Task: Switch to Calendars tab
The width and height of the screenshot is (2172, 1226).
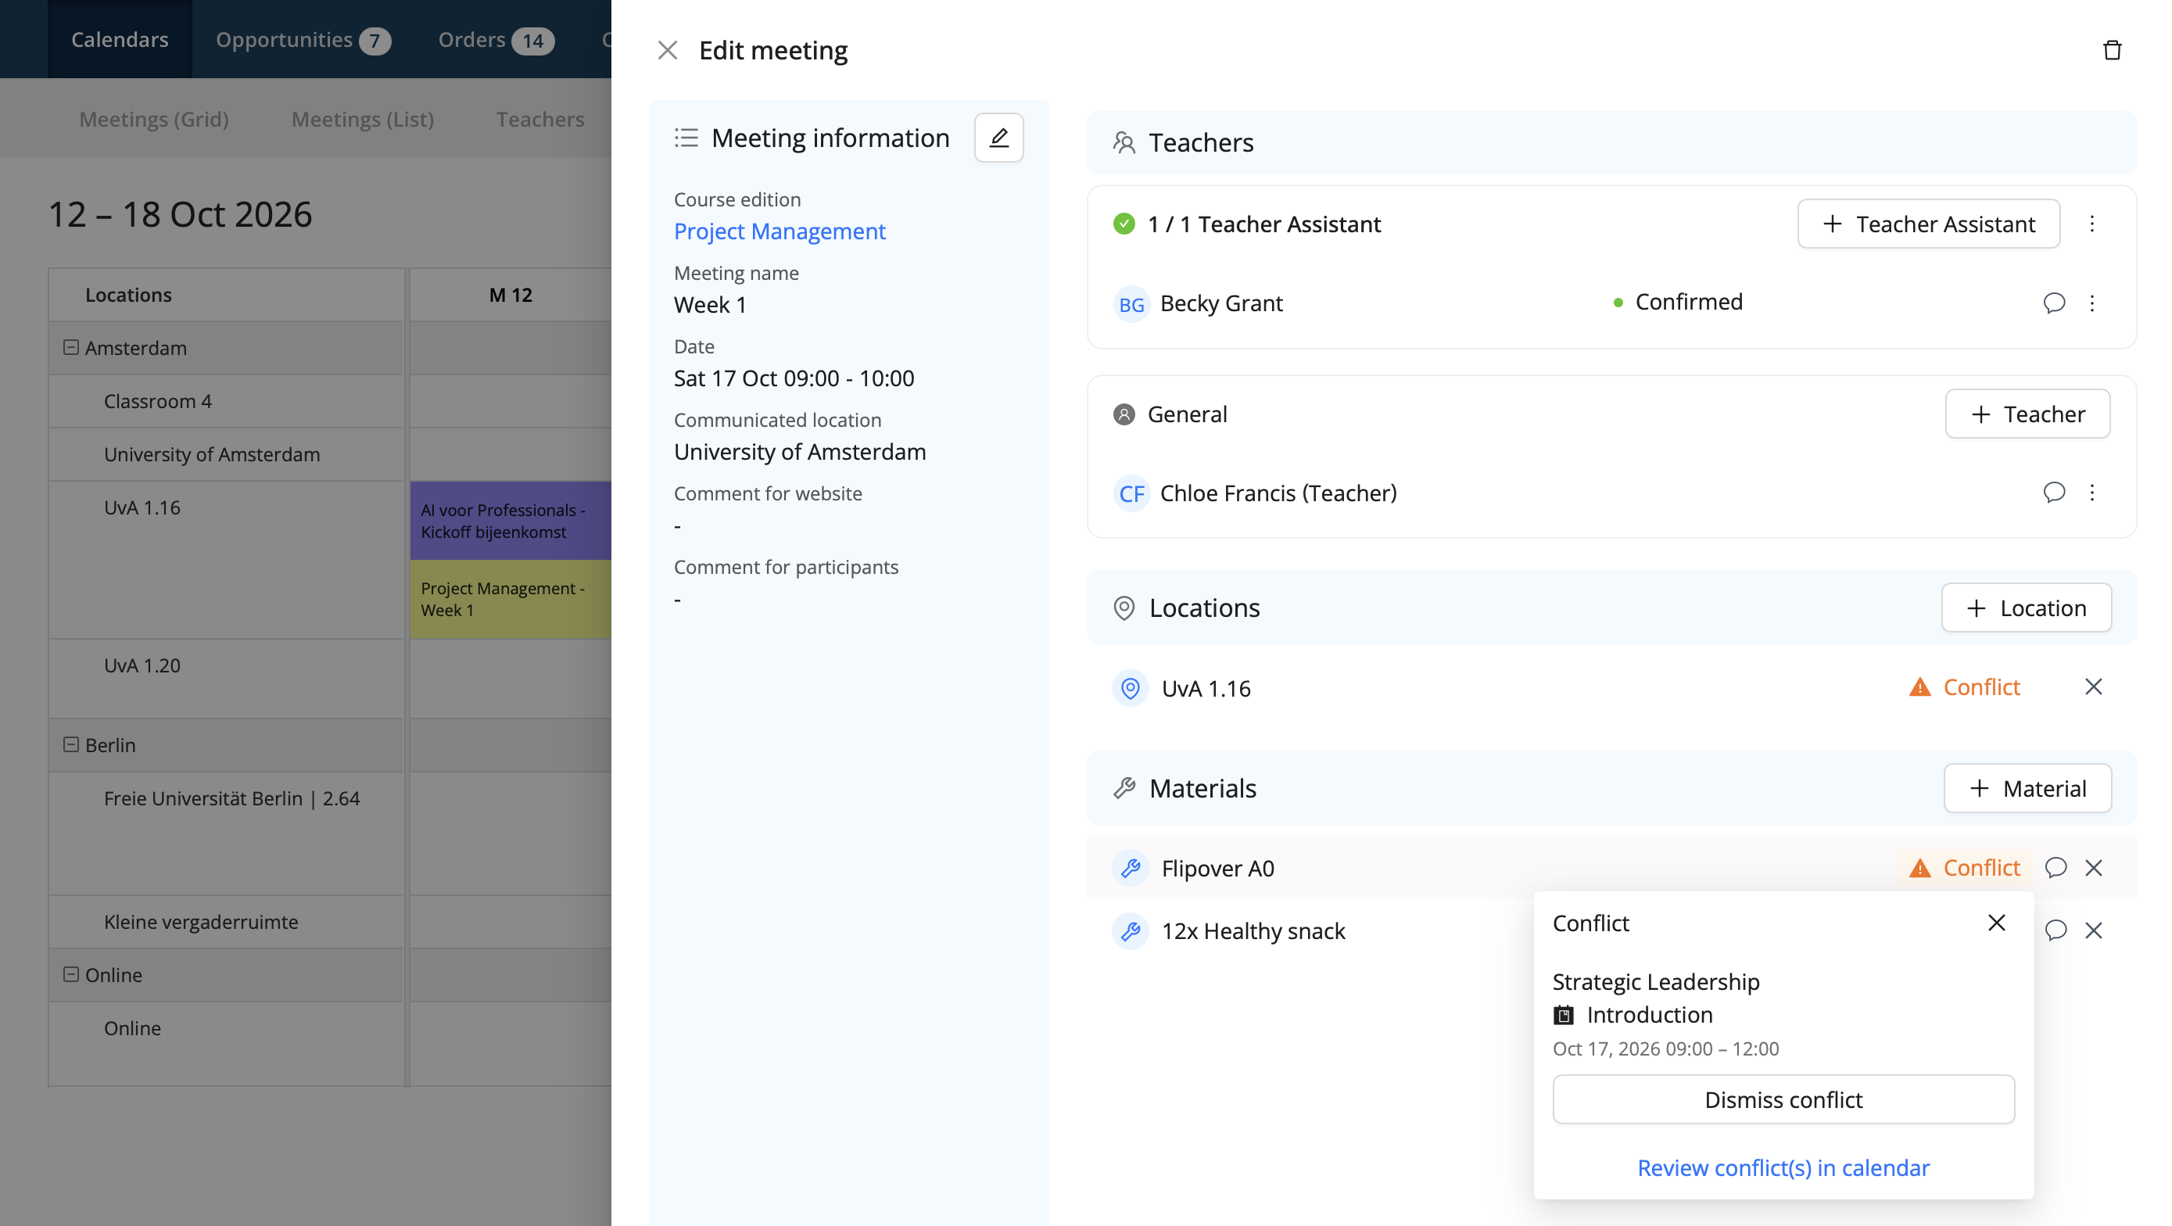Action: [x=120, y=40]
